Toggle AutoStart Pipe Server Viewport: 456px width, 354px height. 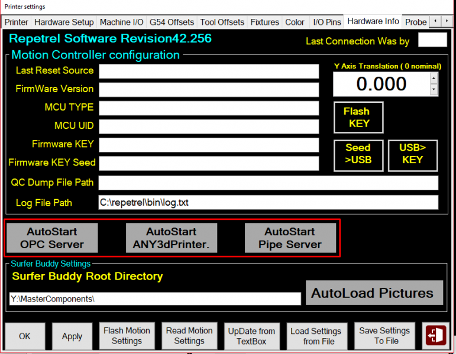pyautogui.click(x=290, y=238)
